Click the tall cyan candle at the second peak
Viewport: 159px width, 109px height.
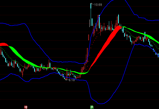[119, 19]
